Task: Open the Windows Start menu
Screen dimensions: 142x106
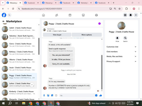Action: tap(3, 103)
